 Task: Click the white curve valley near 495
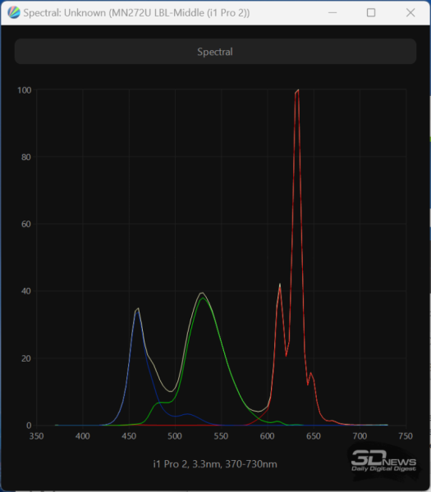(171, 391)
